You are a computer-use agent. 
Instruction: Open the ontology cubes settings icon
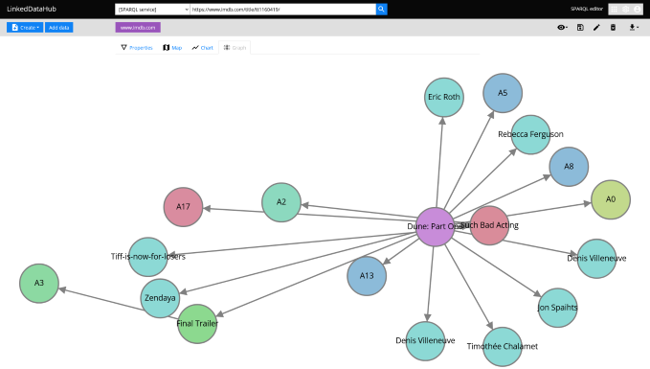pyautogui.click(x=625, y=10)
